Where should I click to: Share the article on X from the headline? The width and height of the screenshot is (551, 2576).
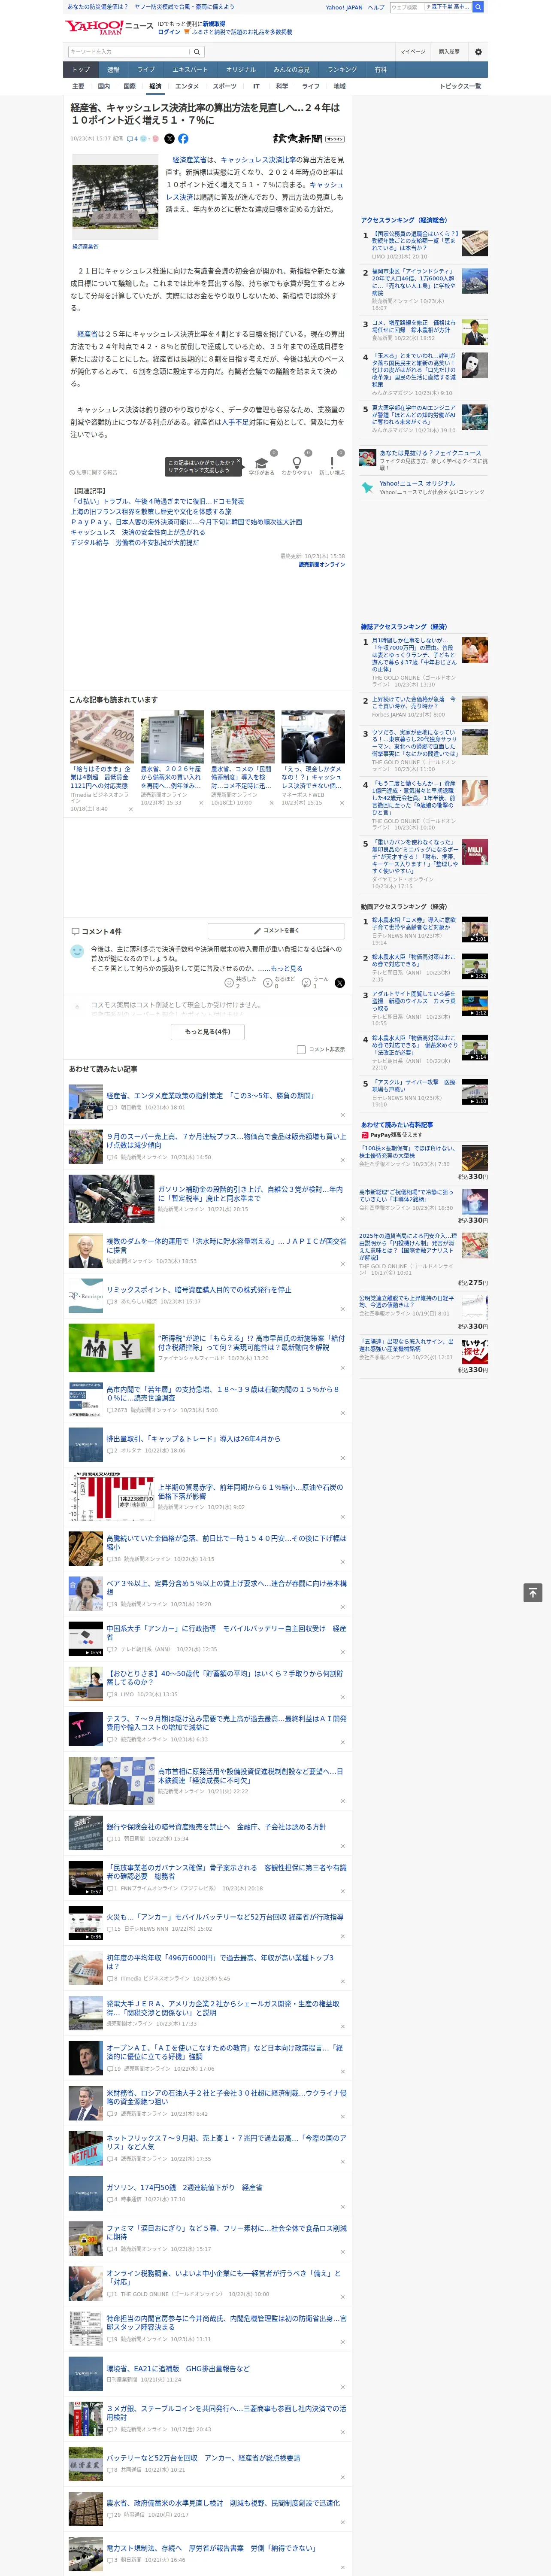pos(169,139)
